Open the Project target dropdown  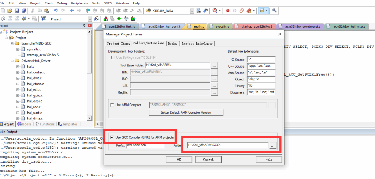tap(90, 19)
